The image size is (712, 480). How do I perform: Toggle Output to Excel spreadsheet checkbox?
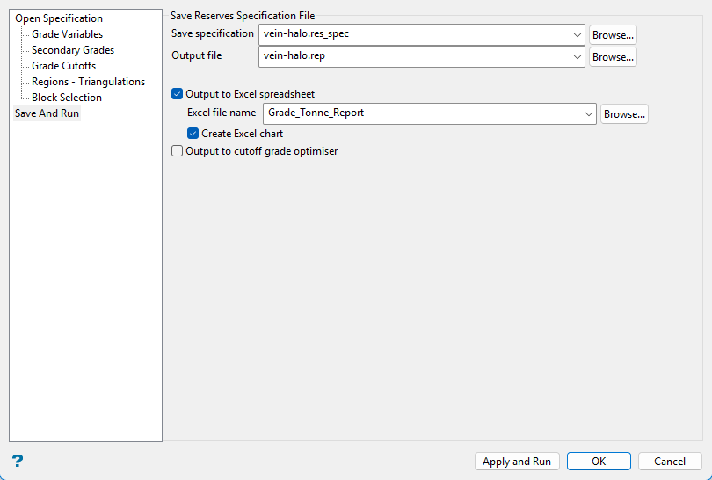tap(178, 94)
